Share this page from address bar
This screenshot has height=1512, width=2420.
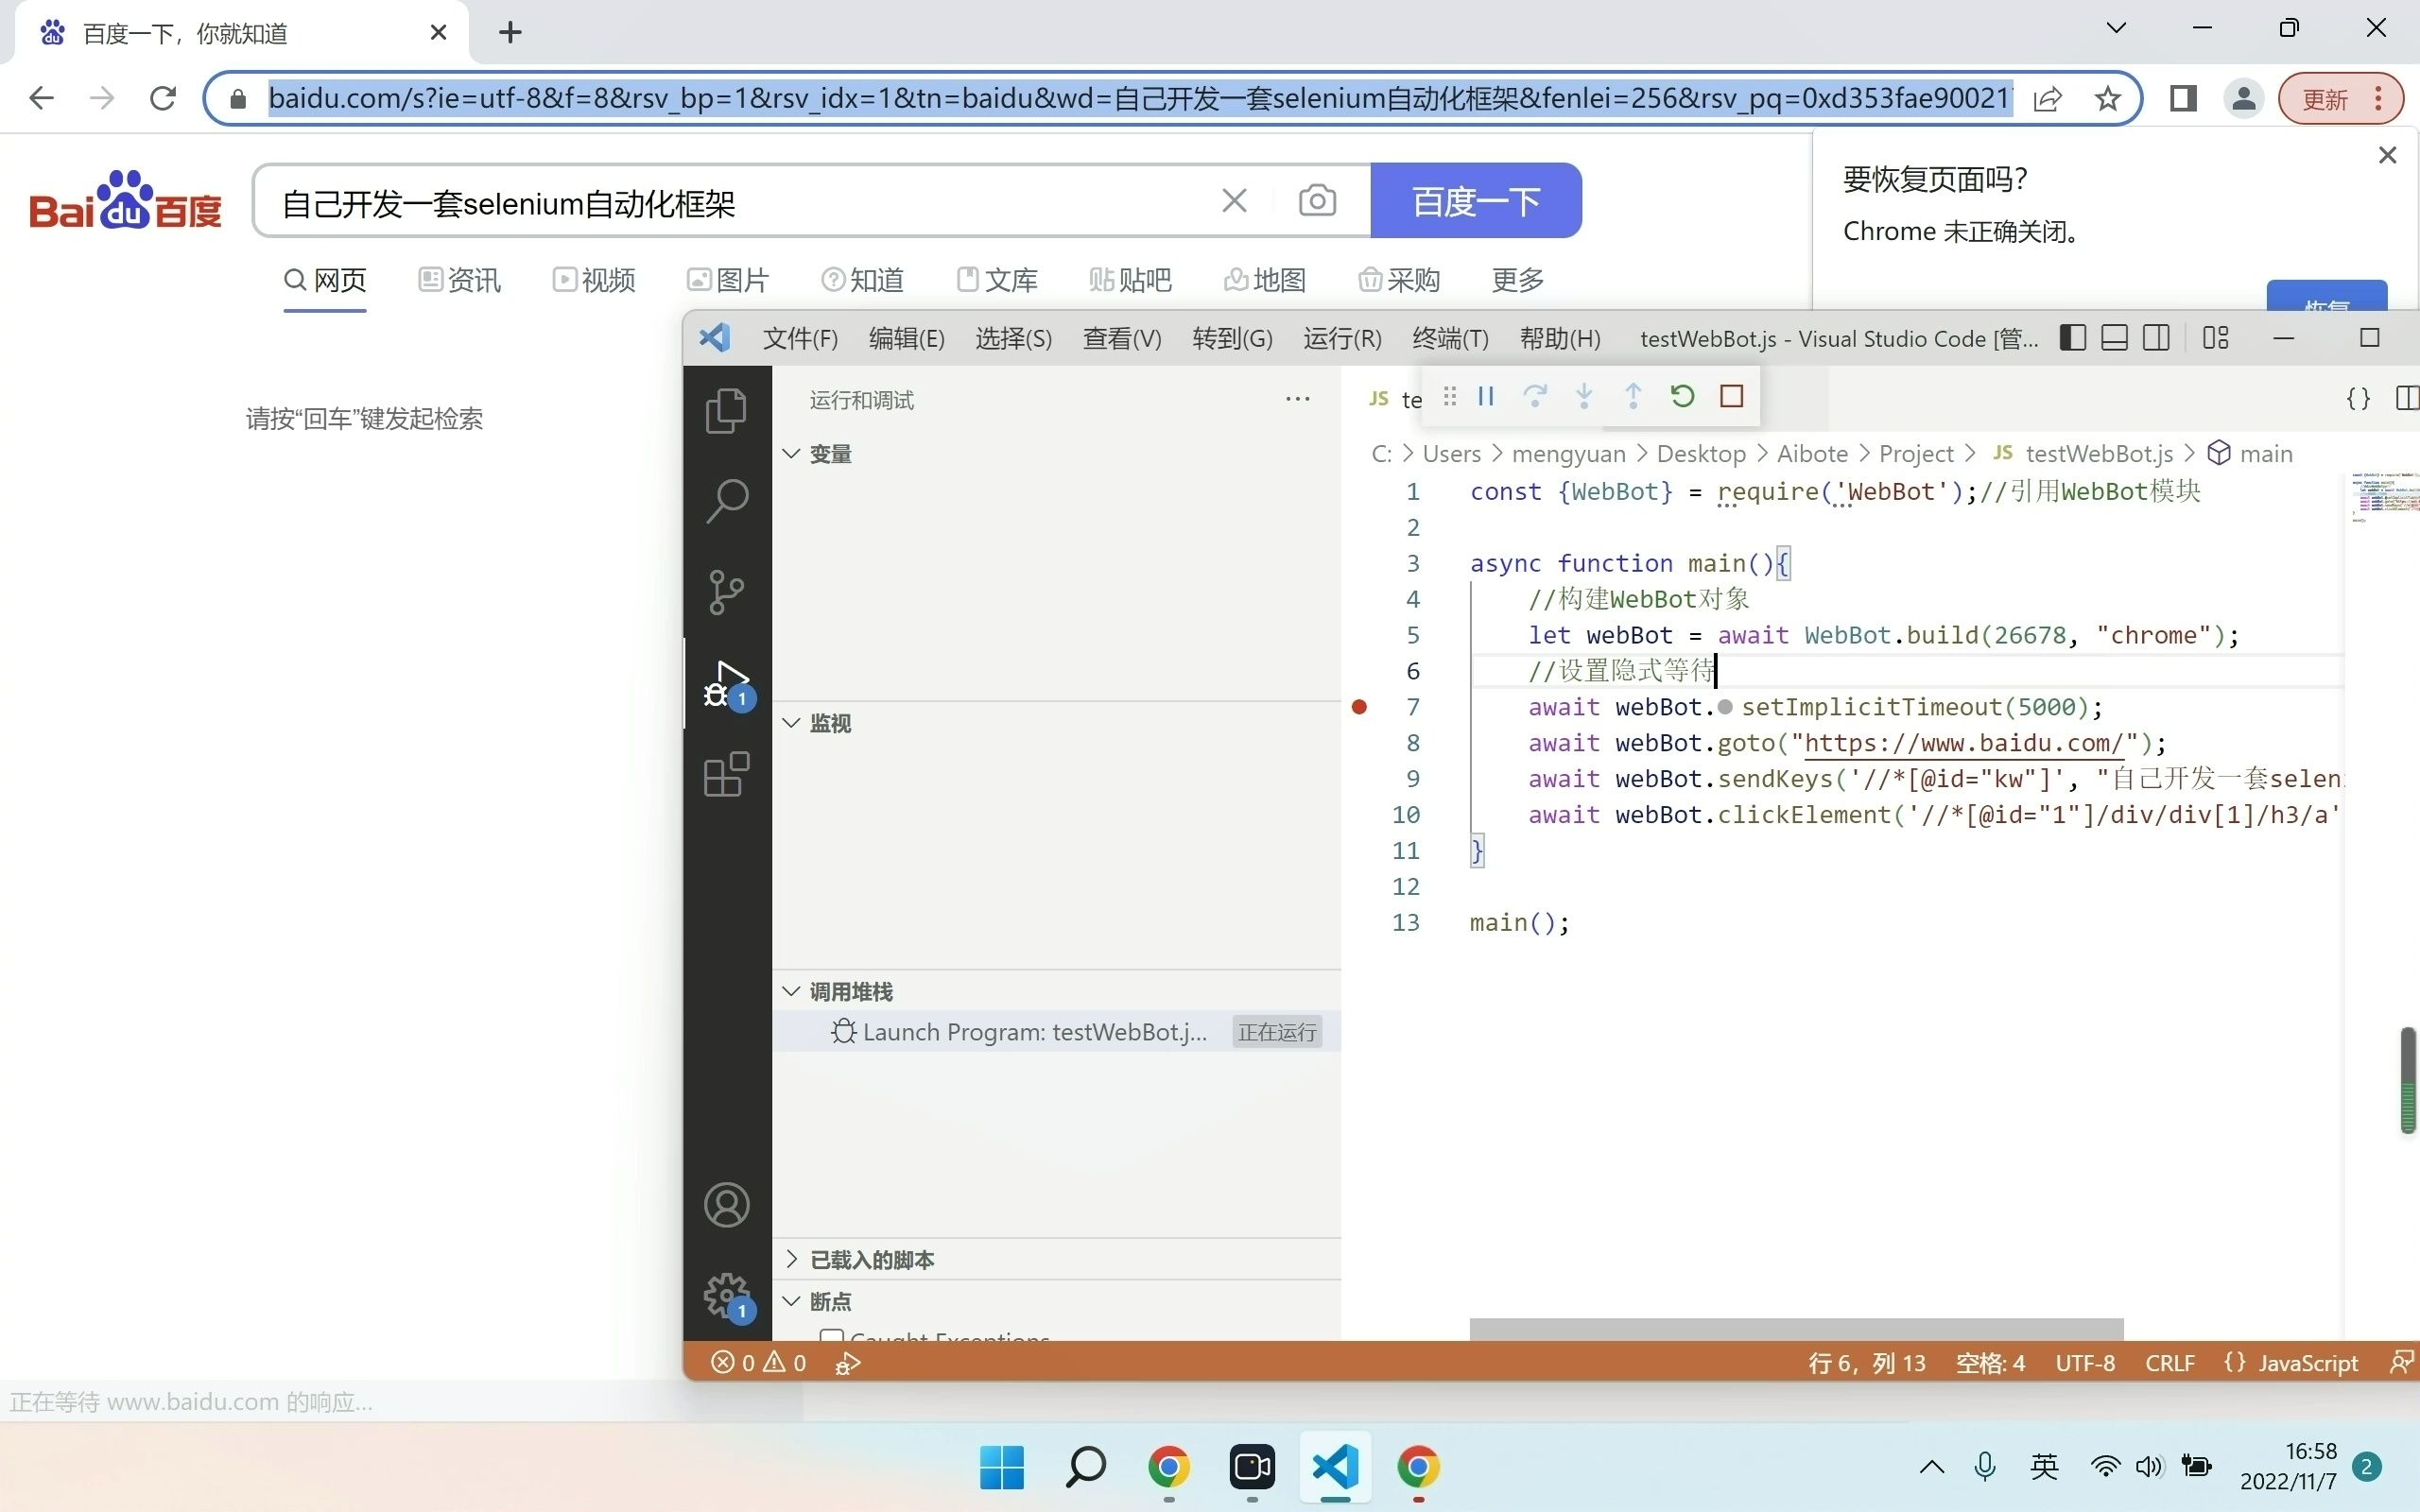point(2047,99)
